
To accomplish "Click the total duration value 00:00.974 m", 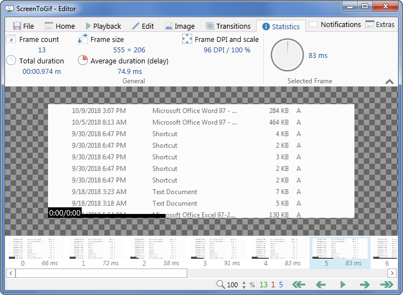I will point(41,72).
